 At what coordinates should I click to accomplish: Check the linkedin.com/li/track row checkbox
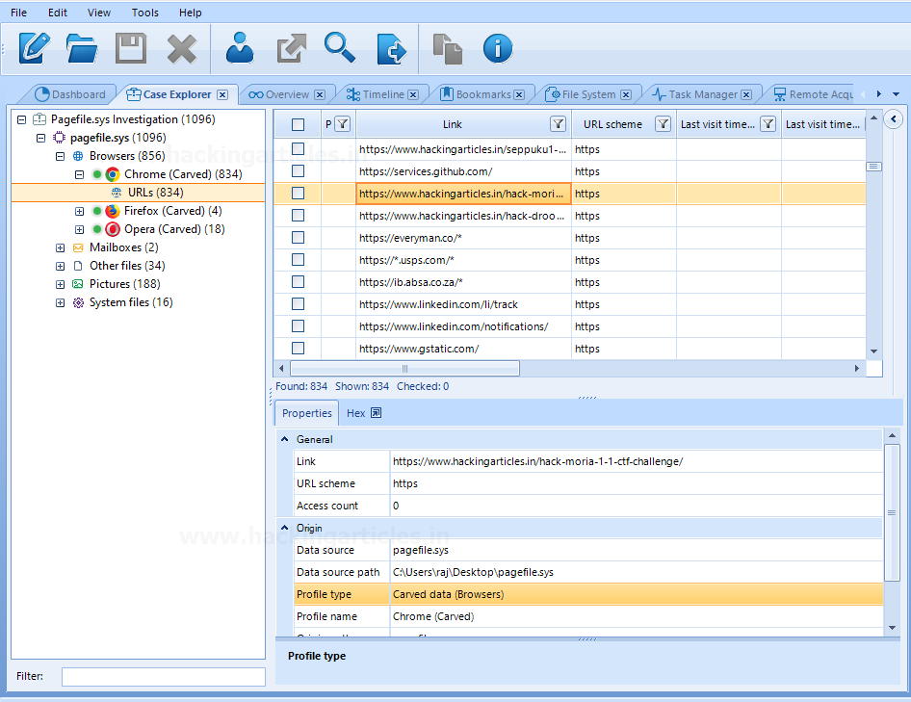[x=299, y=303]
